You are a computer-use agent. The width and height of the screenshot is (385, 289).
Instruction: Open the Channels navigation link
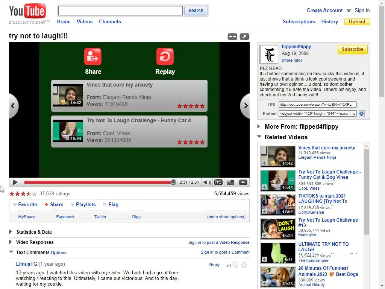point(110,21)
